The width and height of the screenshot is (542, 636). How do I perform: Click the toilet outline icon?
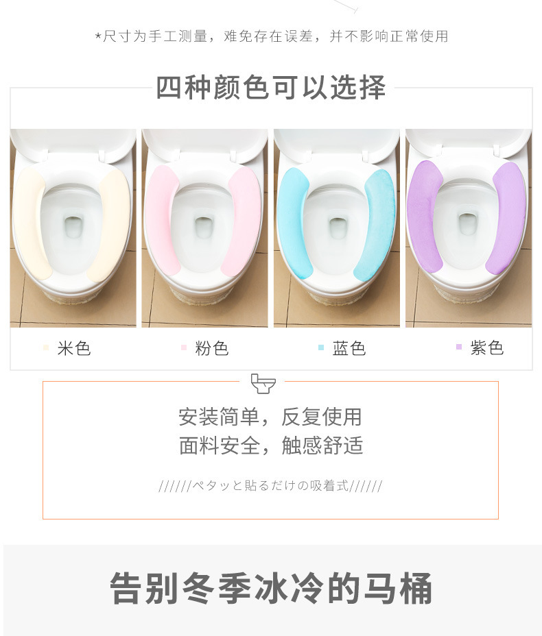click(263, 383)
